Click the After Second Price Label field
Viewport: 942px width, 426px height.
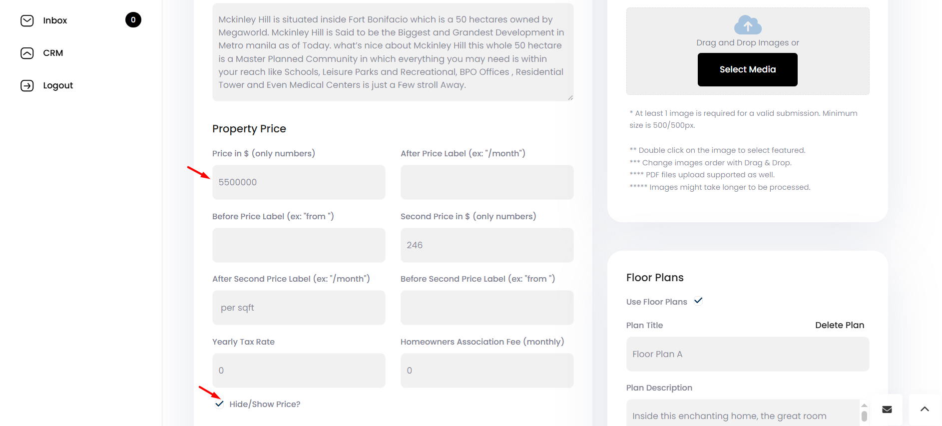[299, 308]
